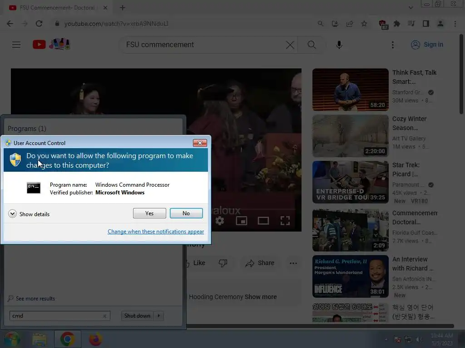Open Star Trek: Picard video thumbnail
Screen dimensions: 465x348
[x=350, y=182]
